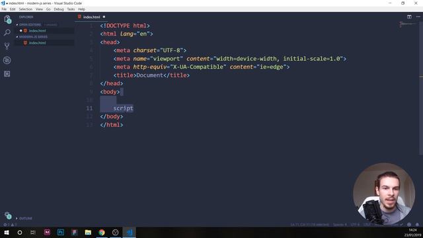Open the Search view in activity bar

pos(7,32)
